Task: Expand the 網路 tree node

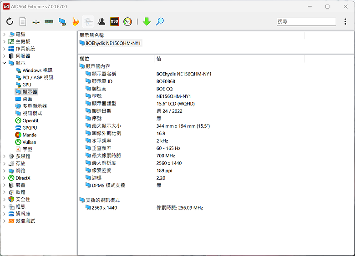Action: point(4,171)
